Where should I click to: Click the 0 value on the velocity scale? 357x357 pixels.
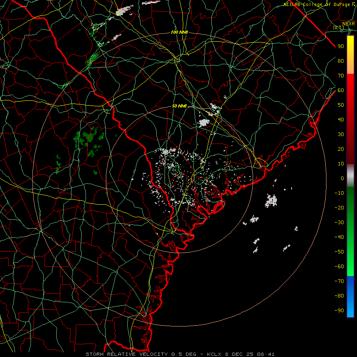click(342, 178)
